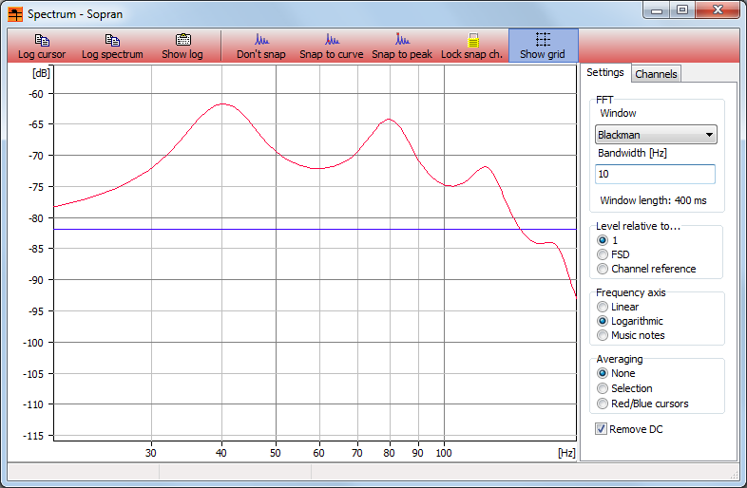Click the Bandwidth [Hz] input field

655,174
